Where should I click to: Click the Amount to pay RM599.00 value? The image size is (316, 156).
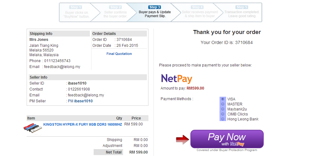(x=195, y=88)
